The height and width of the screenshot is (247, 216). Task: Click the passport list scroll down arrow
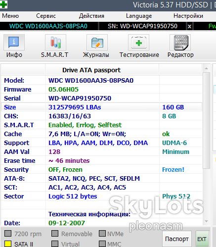pos(207,221)
